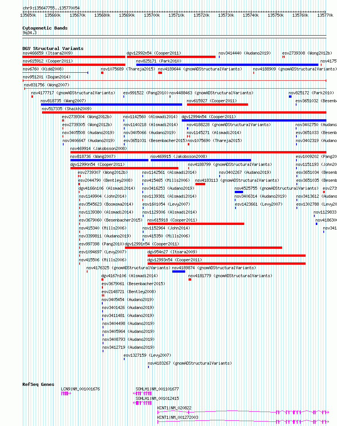
Task: Select nsv951201 (Dogan2014) variant label
Action: click(x=47, y=77)
